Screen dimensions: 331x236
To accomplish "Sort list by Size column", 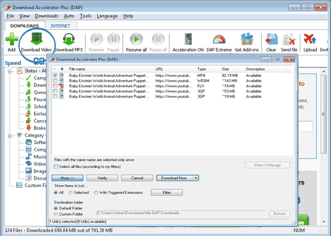I will (232, 69).
